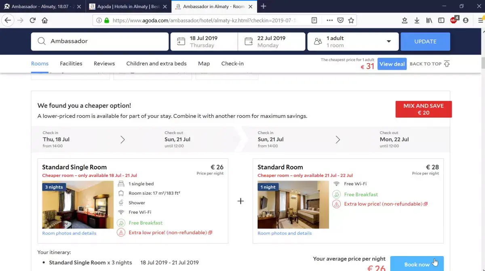Click the '1 single bed' text

[x=141, y=184]
